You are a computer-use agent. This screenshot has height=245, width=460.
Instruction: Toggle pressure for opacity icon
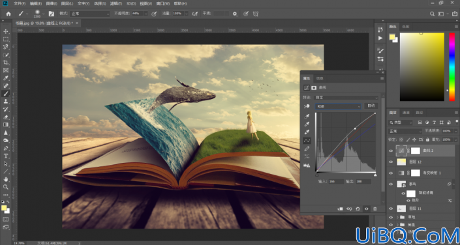pos(154,14)
